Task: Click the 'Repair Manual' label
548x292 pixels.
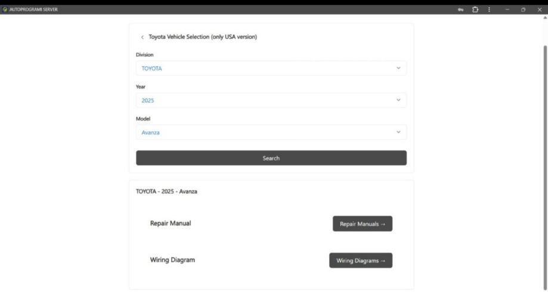Action: [171, 223]
